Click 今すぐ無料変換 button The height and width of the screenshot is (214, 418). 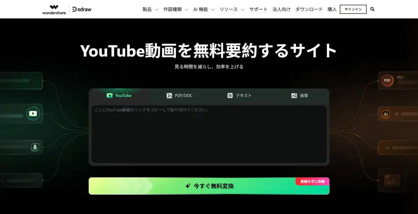click(209, 186)
